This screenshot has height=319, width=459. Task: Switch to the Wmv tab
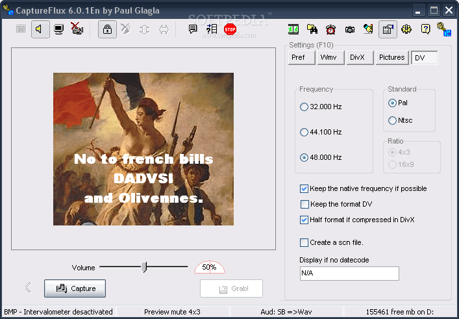tap(331, 57)
